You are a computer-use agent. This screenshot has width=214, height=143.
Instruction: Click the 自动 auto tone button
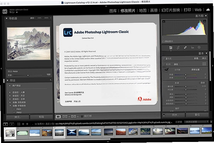pos(203,83)
